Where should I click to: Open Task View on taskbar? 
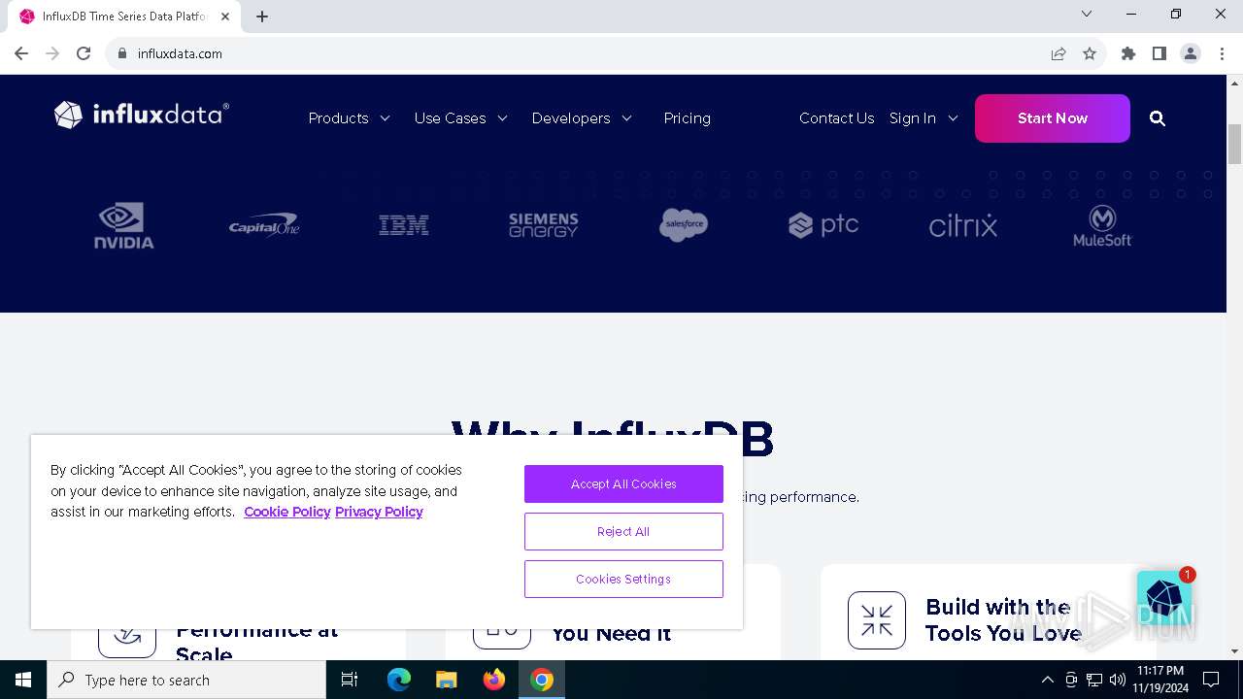350,680
